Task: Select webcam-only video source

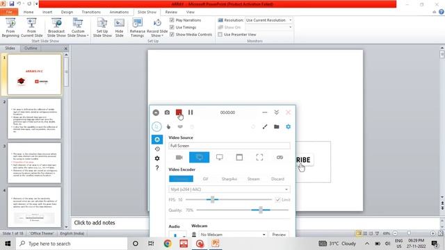Action: point(179,158)
